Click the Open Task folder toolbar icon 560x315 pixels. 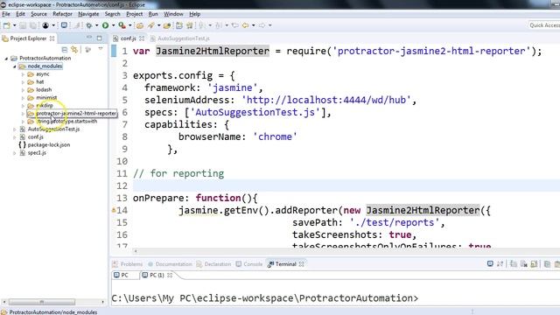pyautogui.click(x=167, y=25)
